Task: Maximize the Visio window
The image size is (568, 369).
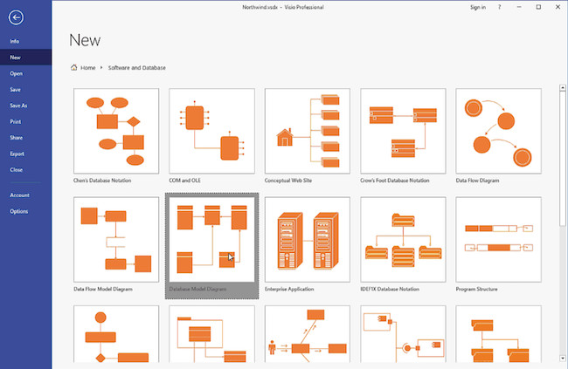Action: coord(538,7)
